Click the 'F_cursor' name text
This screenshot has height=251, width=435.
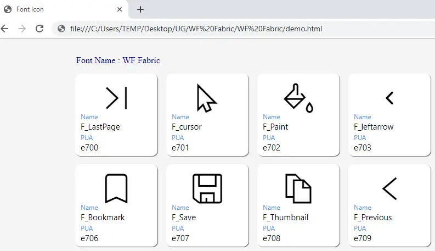[x=187, y=127]
